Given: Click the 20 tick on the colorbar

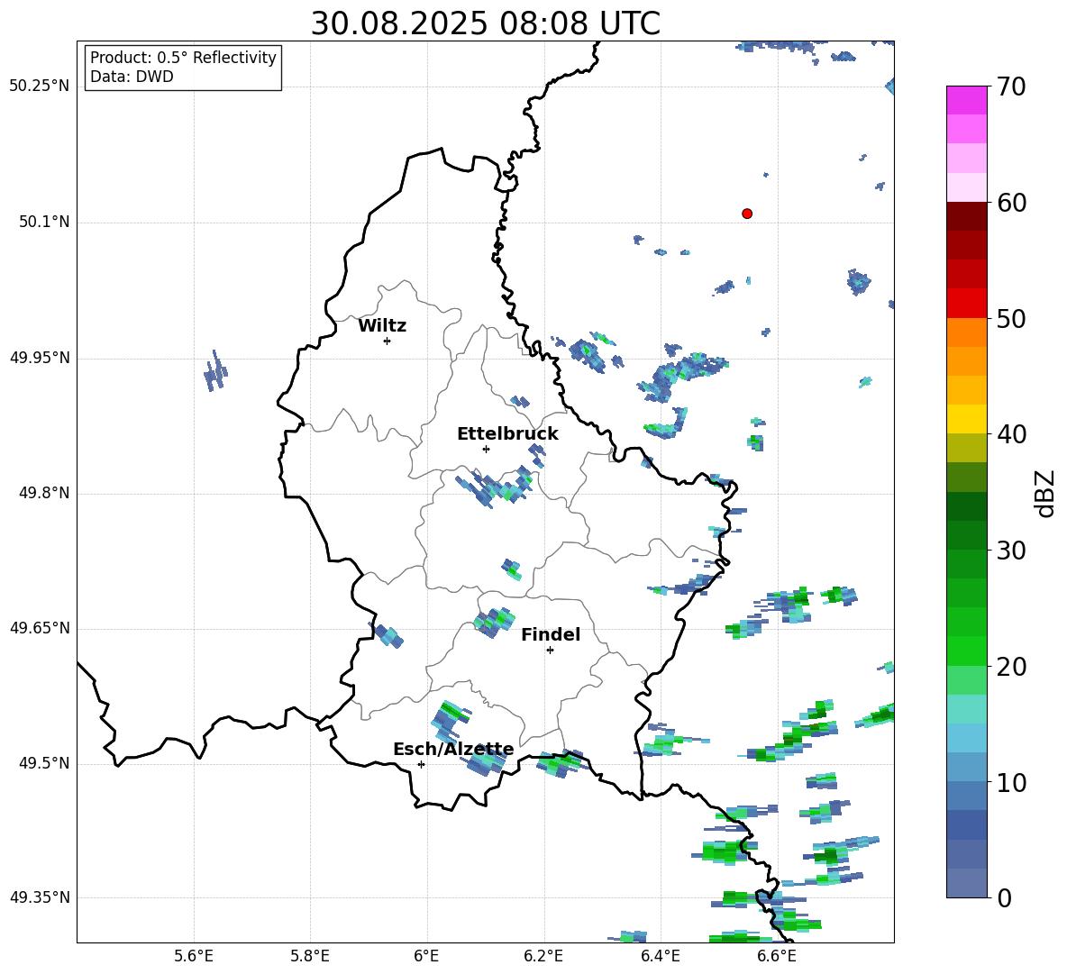Looking at the screenshot, I should pos(1011,667).
